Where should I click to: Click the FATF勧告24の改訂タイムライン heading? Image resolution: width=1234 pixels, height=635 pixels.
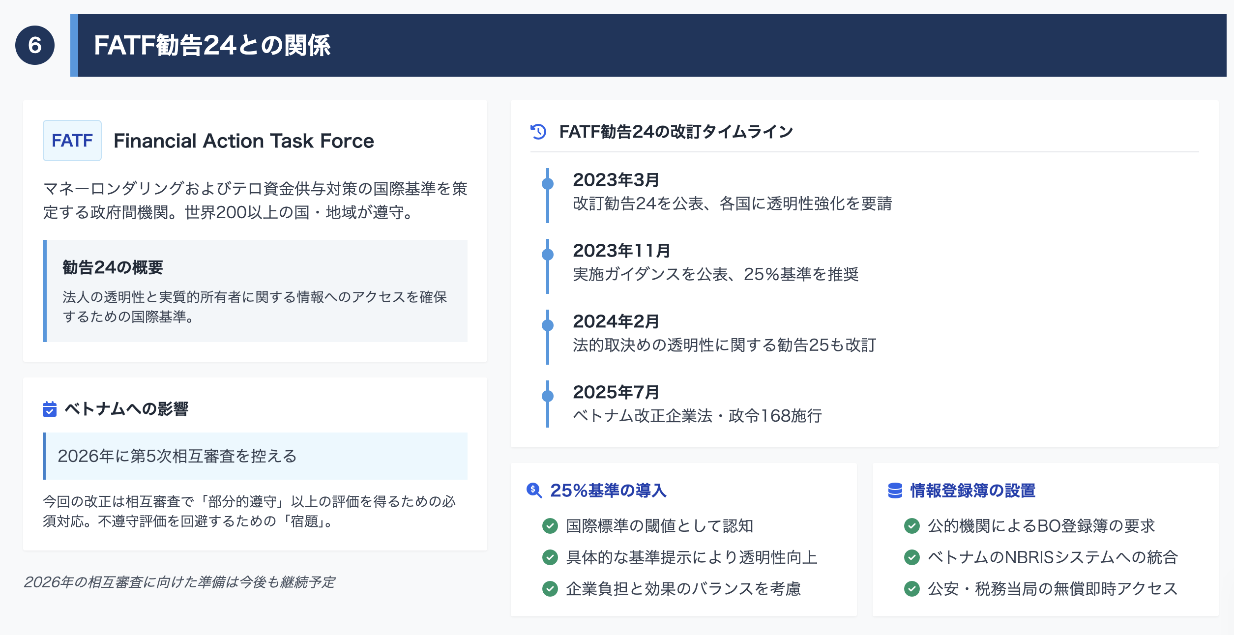676,132
